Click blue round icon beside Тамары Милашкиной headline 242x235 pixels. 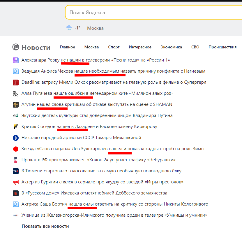pyautogui.click(x=16, y=138)
